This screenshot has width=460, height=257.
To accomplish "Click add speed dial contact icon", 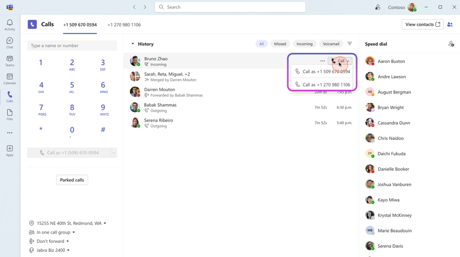I will (451, 44).
